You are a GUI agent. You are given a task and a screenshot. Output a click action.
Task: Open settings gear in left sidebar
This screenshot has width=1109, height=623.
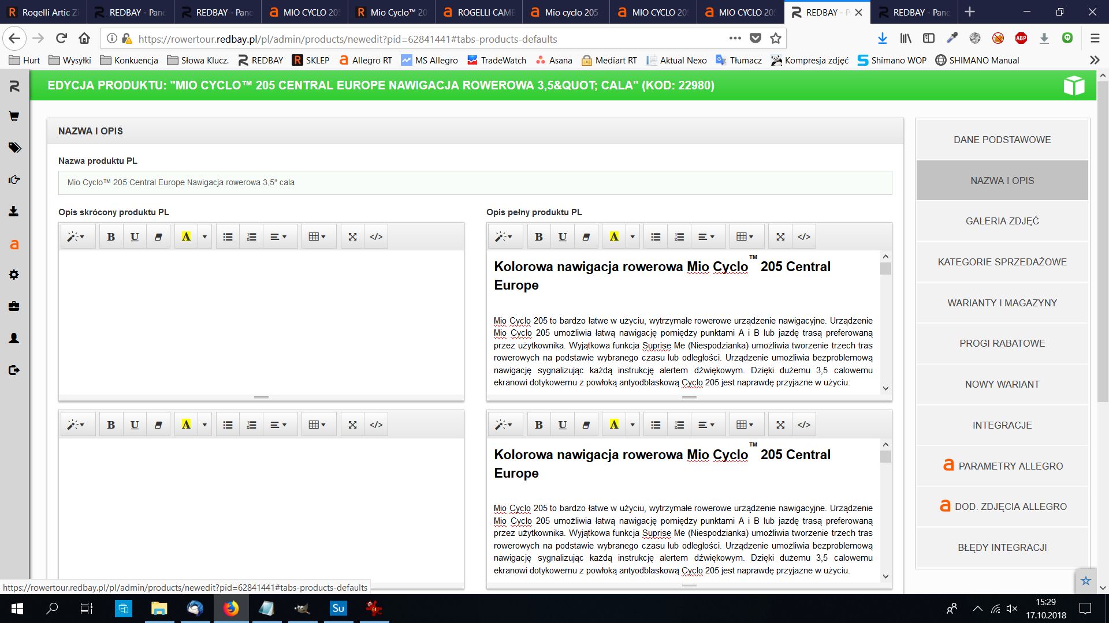[14, 275]
